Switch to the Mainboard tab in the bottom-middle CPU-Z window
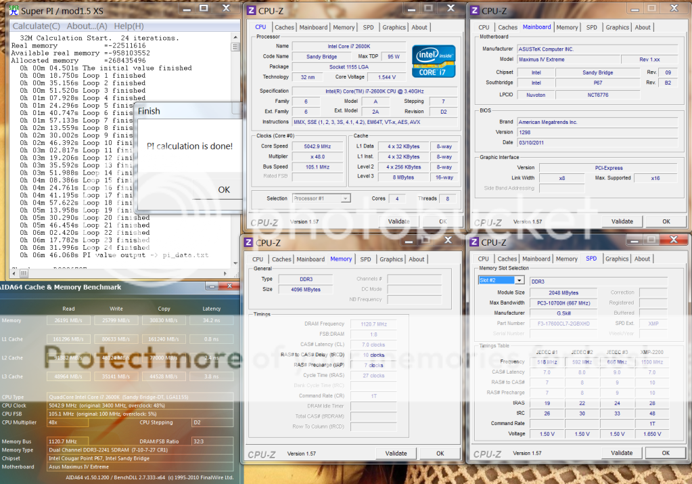Viewport: 692px width, 484px height. coord(310,259)
